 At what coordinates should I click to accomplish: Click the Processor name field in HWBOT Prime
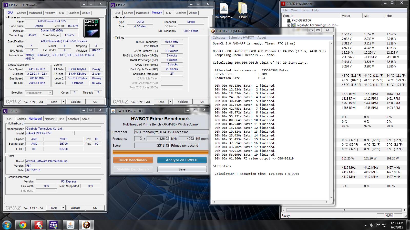(x=171, y=132)
